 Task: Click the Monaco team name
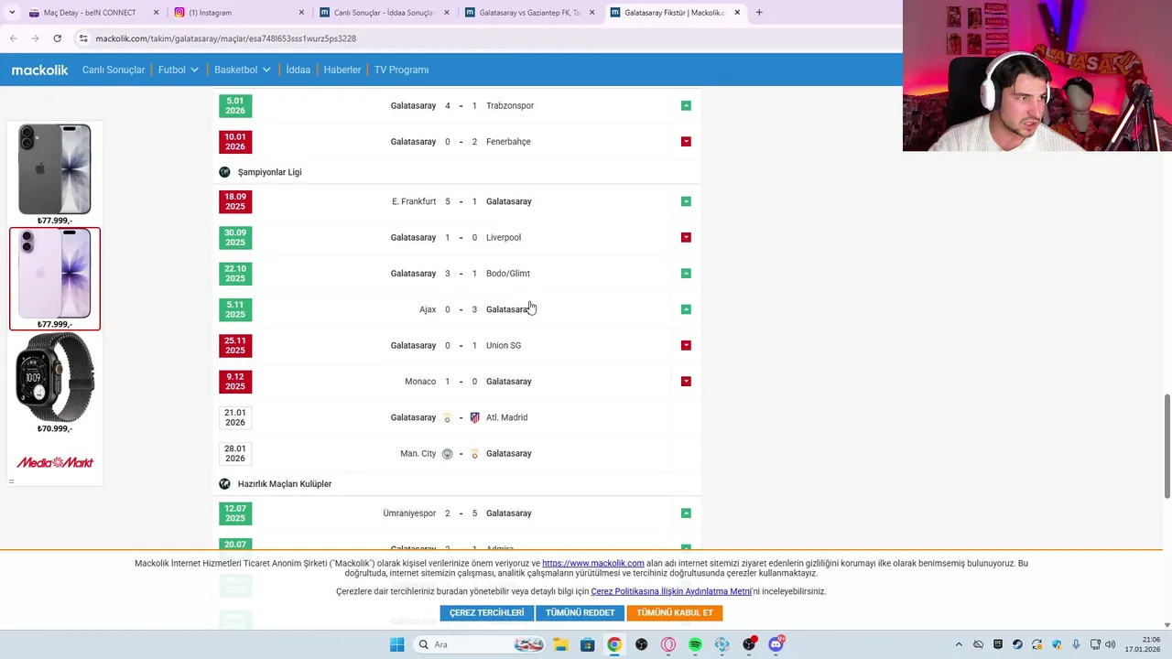pos(420,382)
